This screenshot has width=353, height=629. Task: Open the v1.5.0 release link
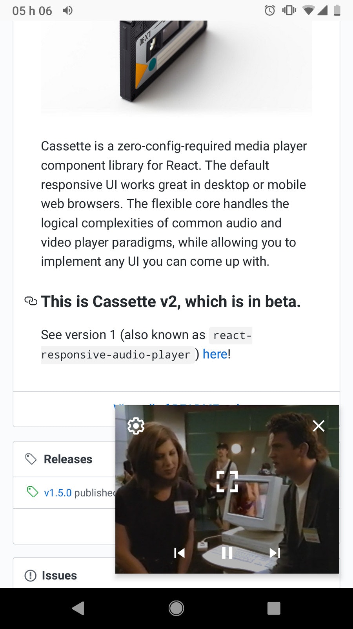pyautogui.click(x=57, y=492)
